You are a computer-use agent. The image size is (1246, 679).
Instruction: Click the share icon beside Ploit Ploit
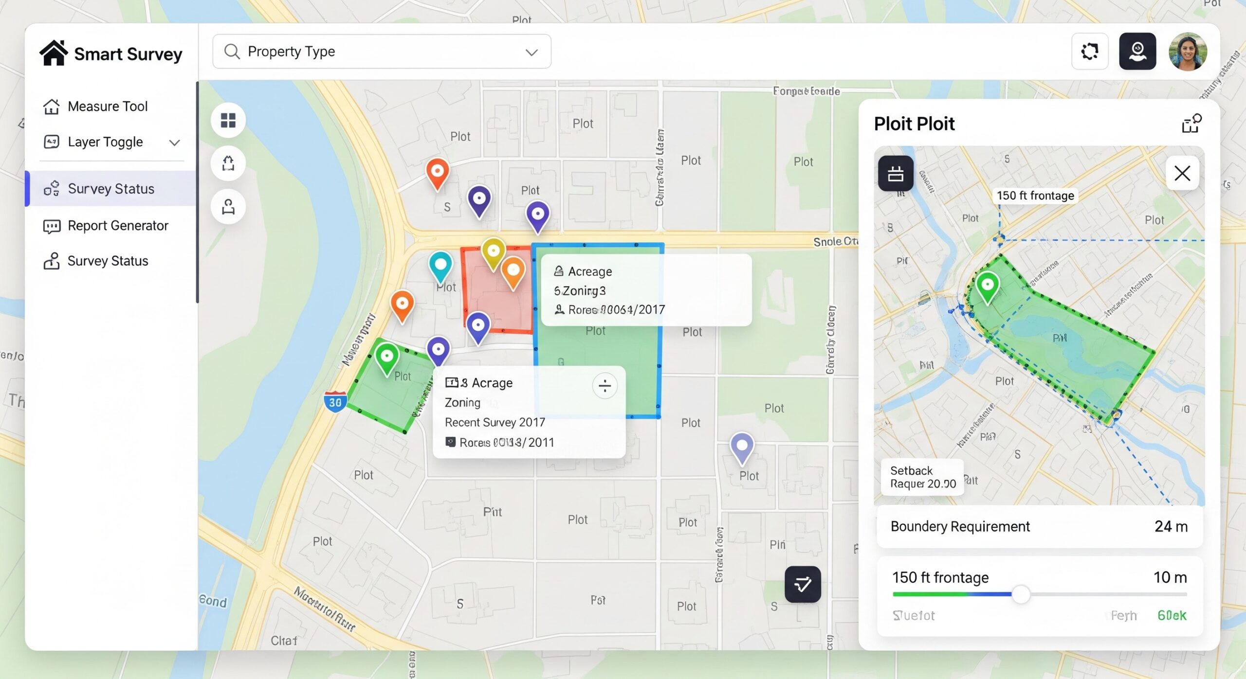pos(1191,124)
